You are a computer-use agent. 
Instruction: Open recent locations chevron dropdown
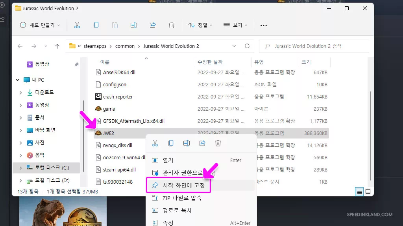click(46, 46)
